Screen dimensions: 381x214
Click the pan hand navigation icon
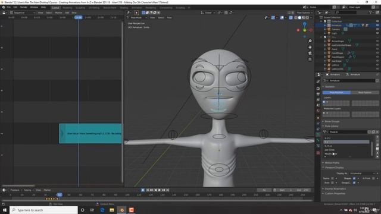(310, 47)
